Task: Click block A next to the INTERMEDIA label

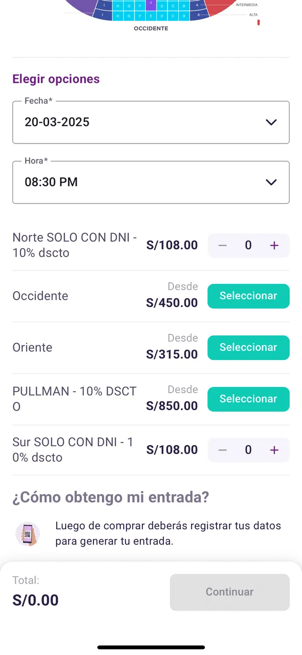Action: pyautogui.click(x=196, y=5)
